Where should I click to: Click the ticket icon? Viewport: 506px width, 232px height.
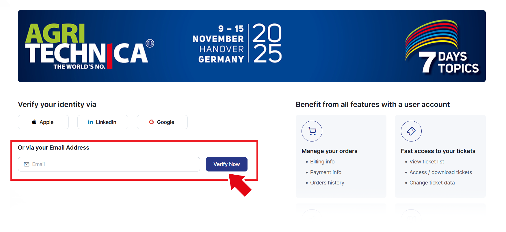(x=411, y=131)
